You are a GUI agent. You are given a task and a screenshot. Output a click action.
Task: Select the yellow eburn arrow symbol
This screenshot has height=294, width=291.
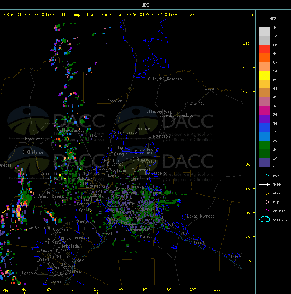coord(264,193)
